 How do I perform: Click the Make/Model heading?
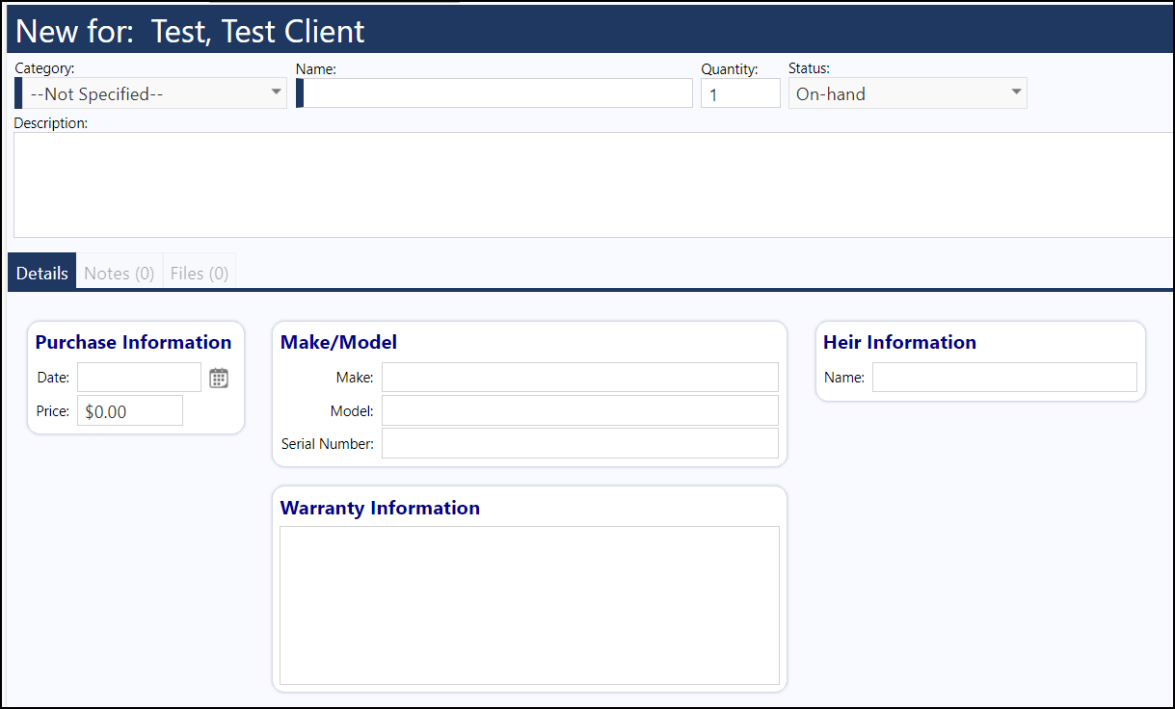pyautogui.click(x=338, y=342)
